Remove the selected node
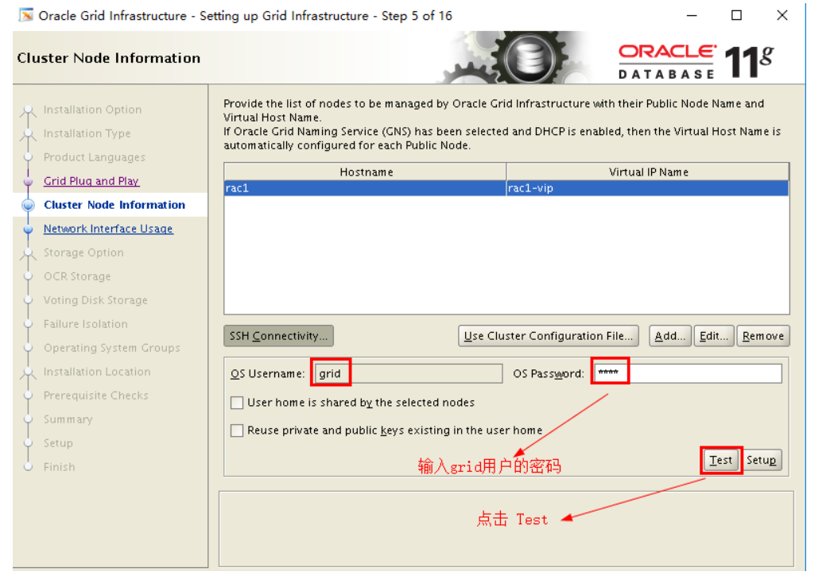The width and height of the screenshot is (834, 583). click(763, 336)
